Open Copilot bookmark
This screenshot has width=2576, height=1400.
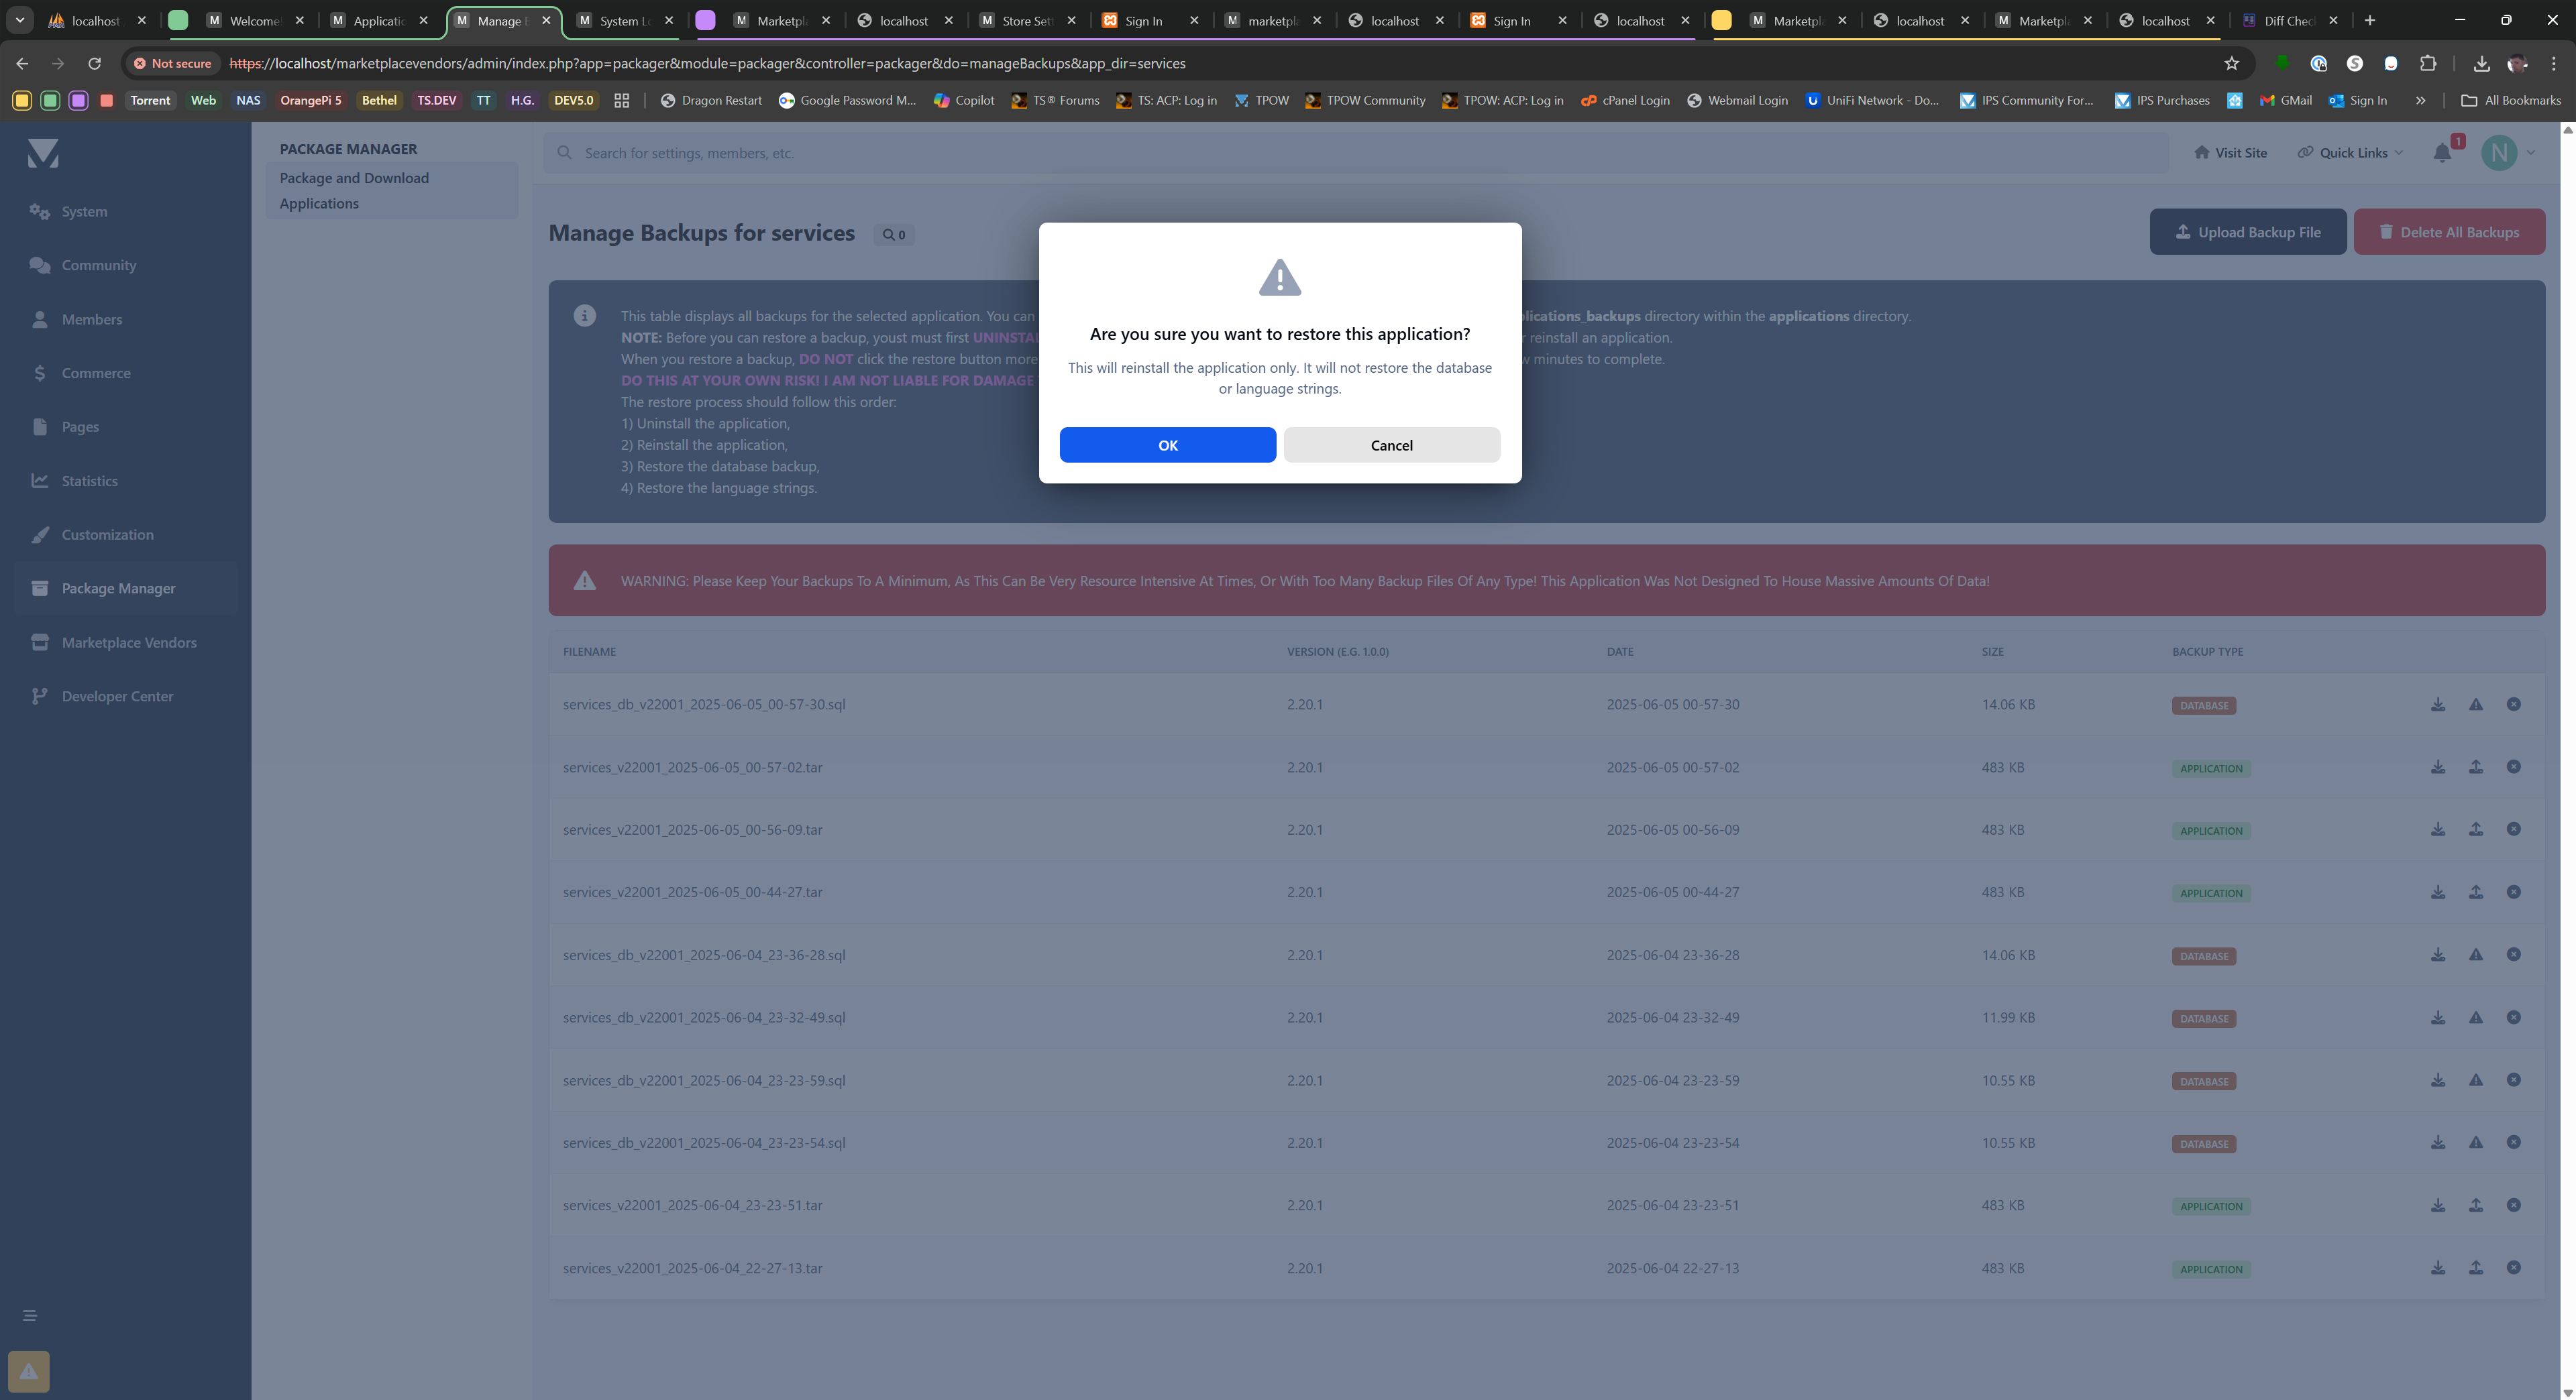tap(963, 100)
